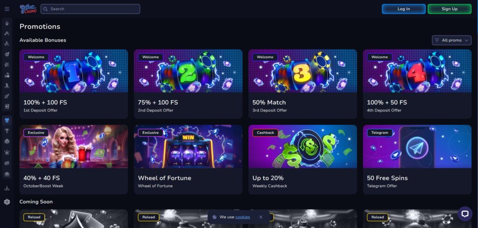Open the trophy tournaments sidebar icon

7,131
